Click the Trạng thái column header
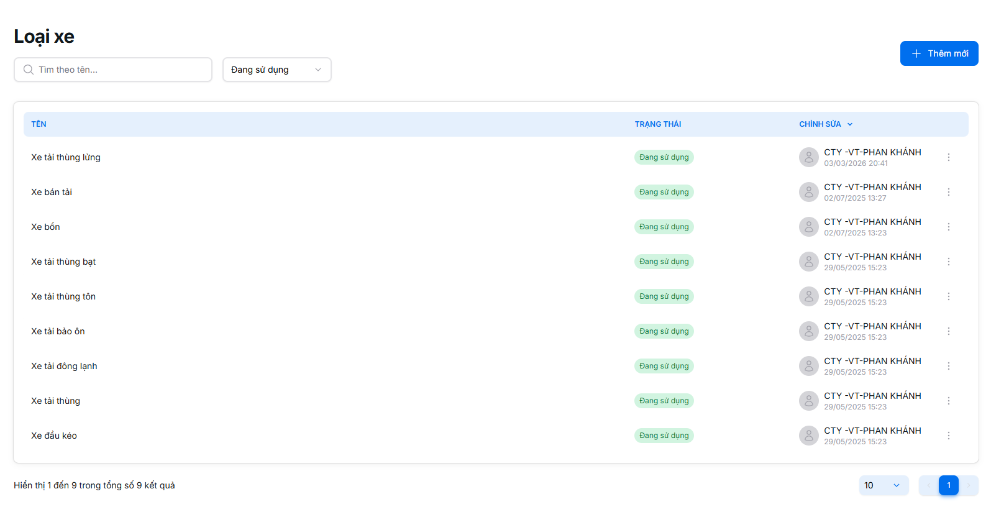991x512 pixels. (657, 124)
